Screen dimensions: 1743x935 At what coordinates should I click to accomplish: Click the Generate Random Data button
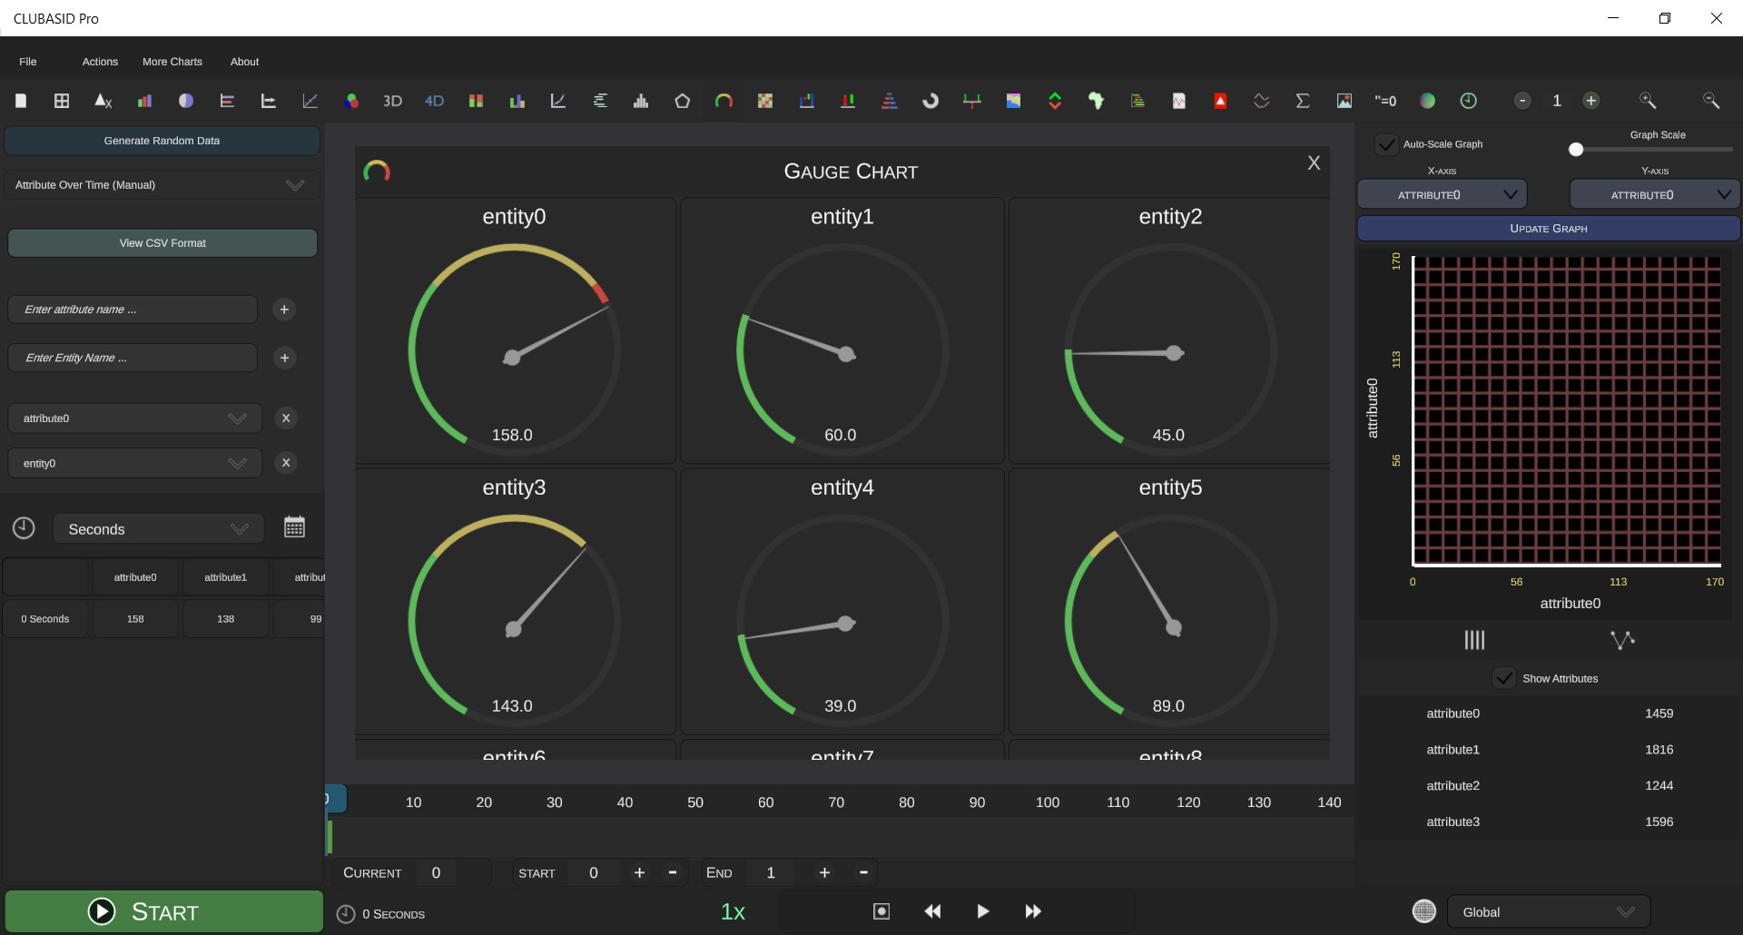(x=162, y=141)
